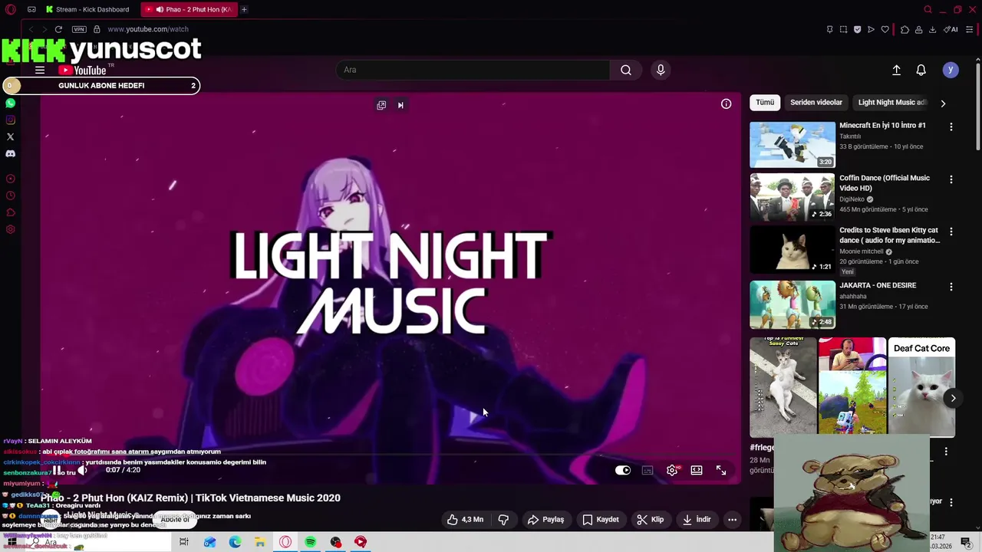
Task: Open the Opera tab search icon
Action: [x=928, y=9]
